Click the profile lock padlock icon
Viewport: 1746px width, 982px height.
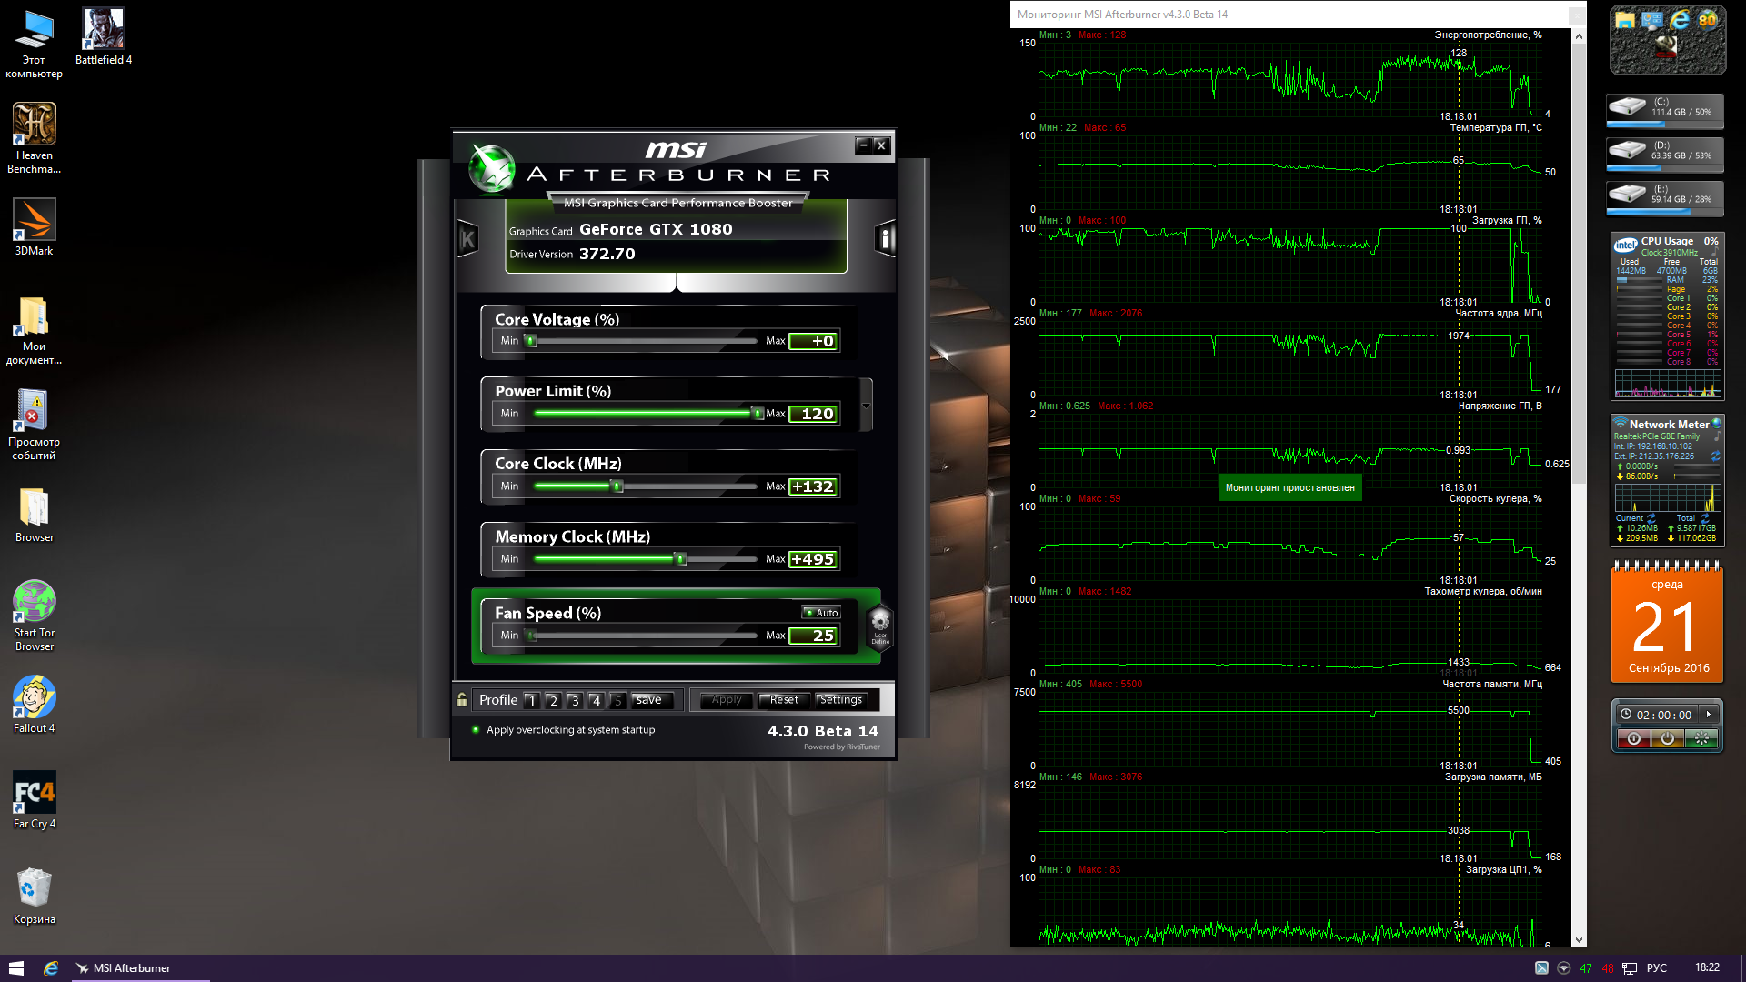pyautogui.click(x=462, y=699)
